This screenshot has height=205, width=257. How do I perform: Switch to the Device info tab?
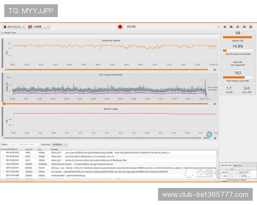[226, 165]
